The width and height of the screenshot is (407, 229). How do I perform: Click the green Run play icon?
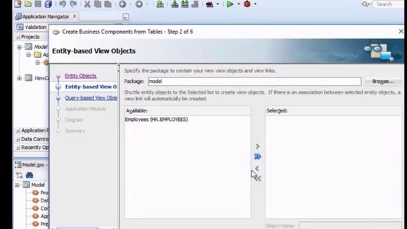click(230, 4)
